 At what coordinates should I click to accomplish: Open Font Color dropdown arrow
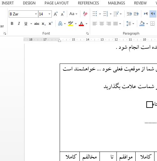pyautogui.click(x=86, y=24)
